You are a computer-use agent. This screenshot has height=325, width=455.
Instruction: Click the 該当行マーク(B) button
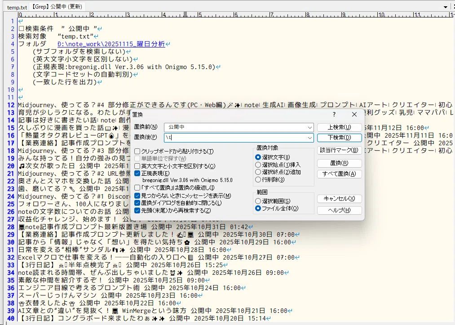point(339,150)
